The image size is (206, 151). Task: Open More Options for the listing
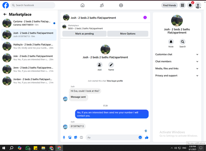128,34
